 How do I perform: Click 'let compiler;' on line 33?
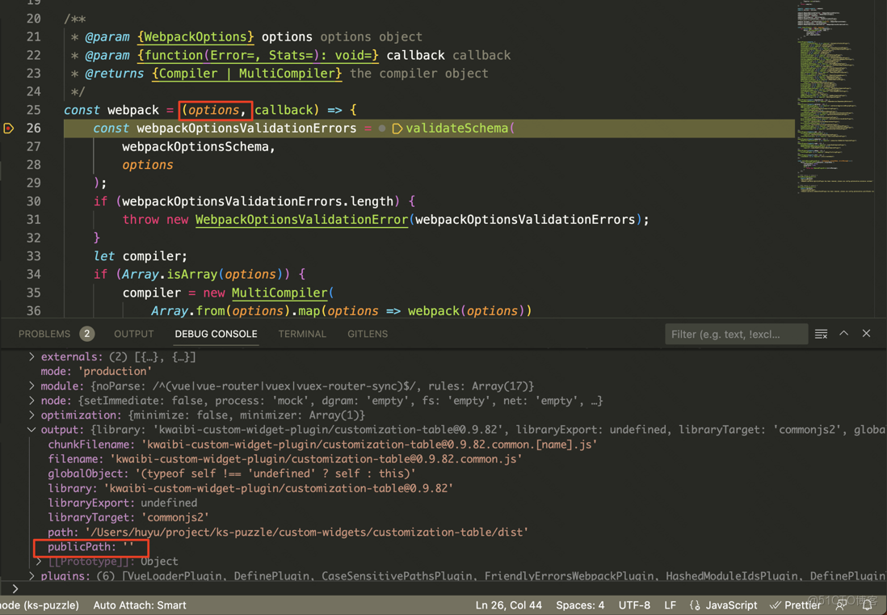(x=141, y=256)
